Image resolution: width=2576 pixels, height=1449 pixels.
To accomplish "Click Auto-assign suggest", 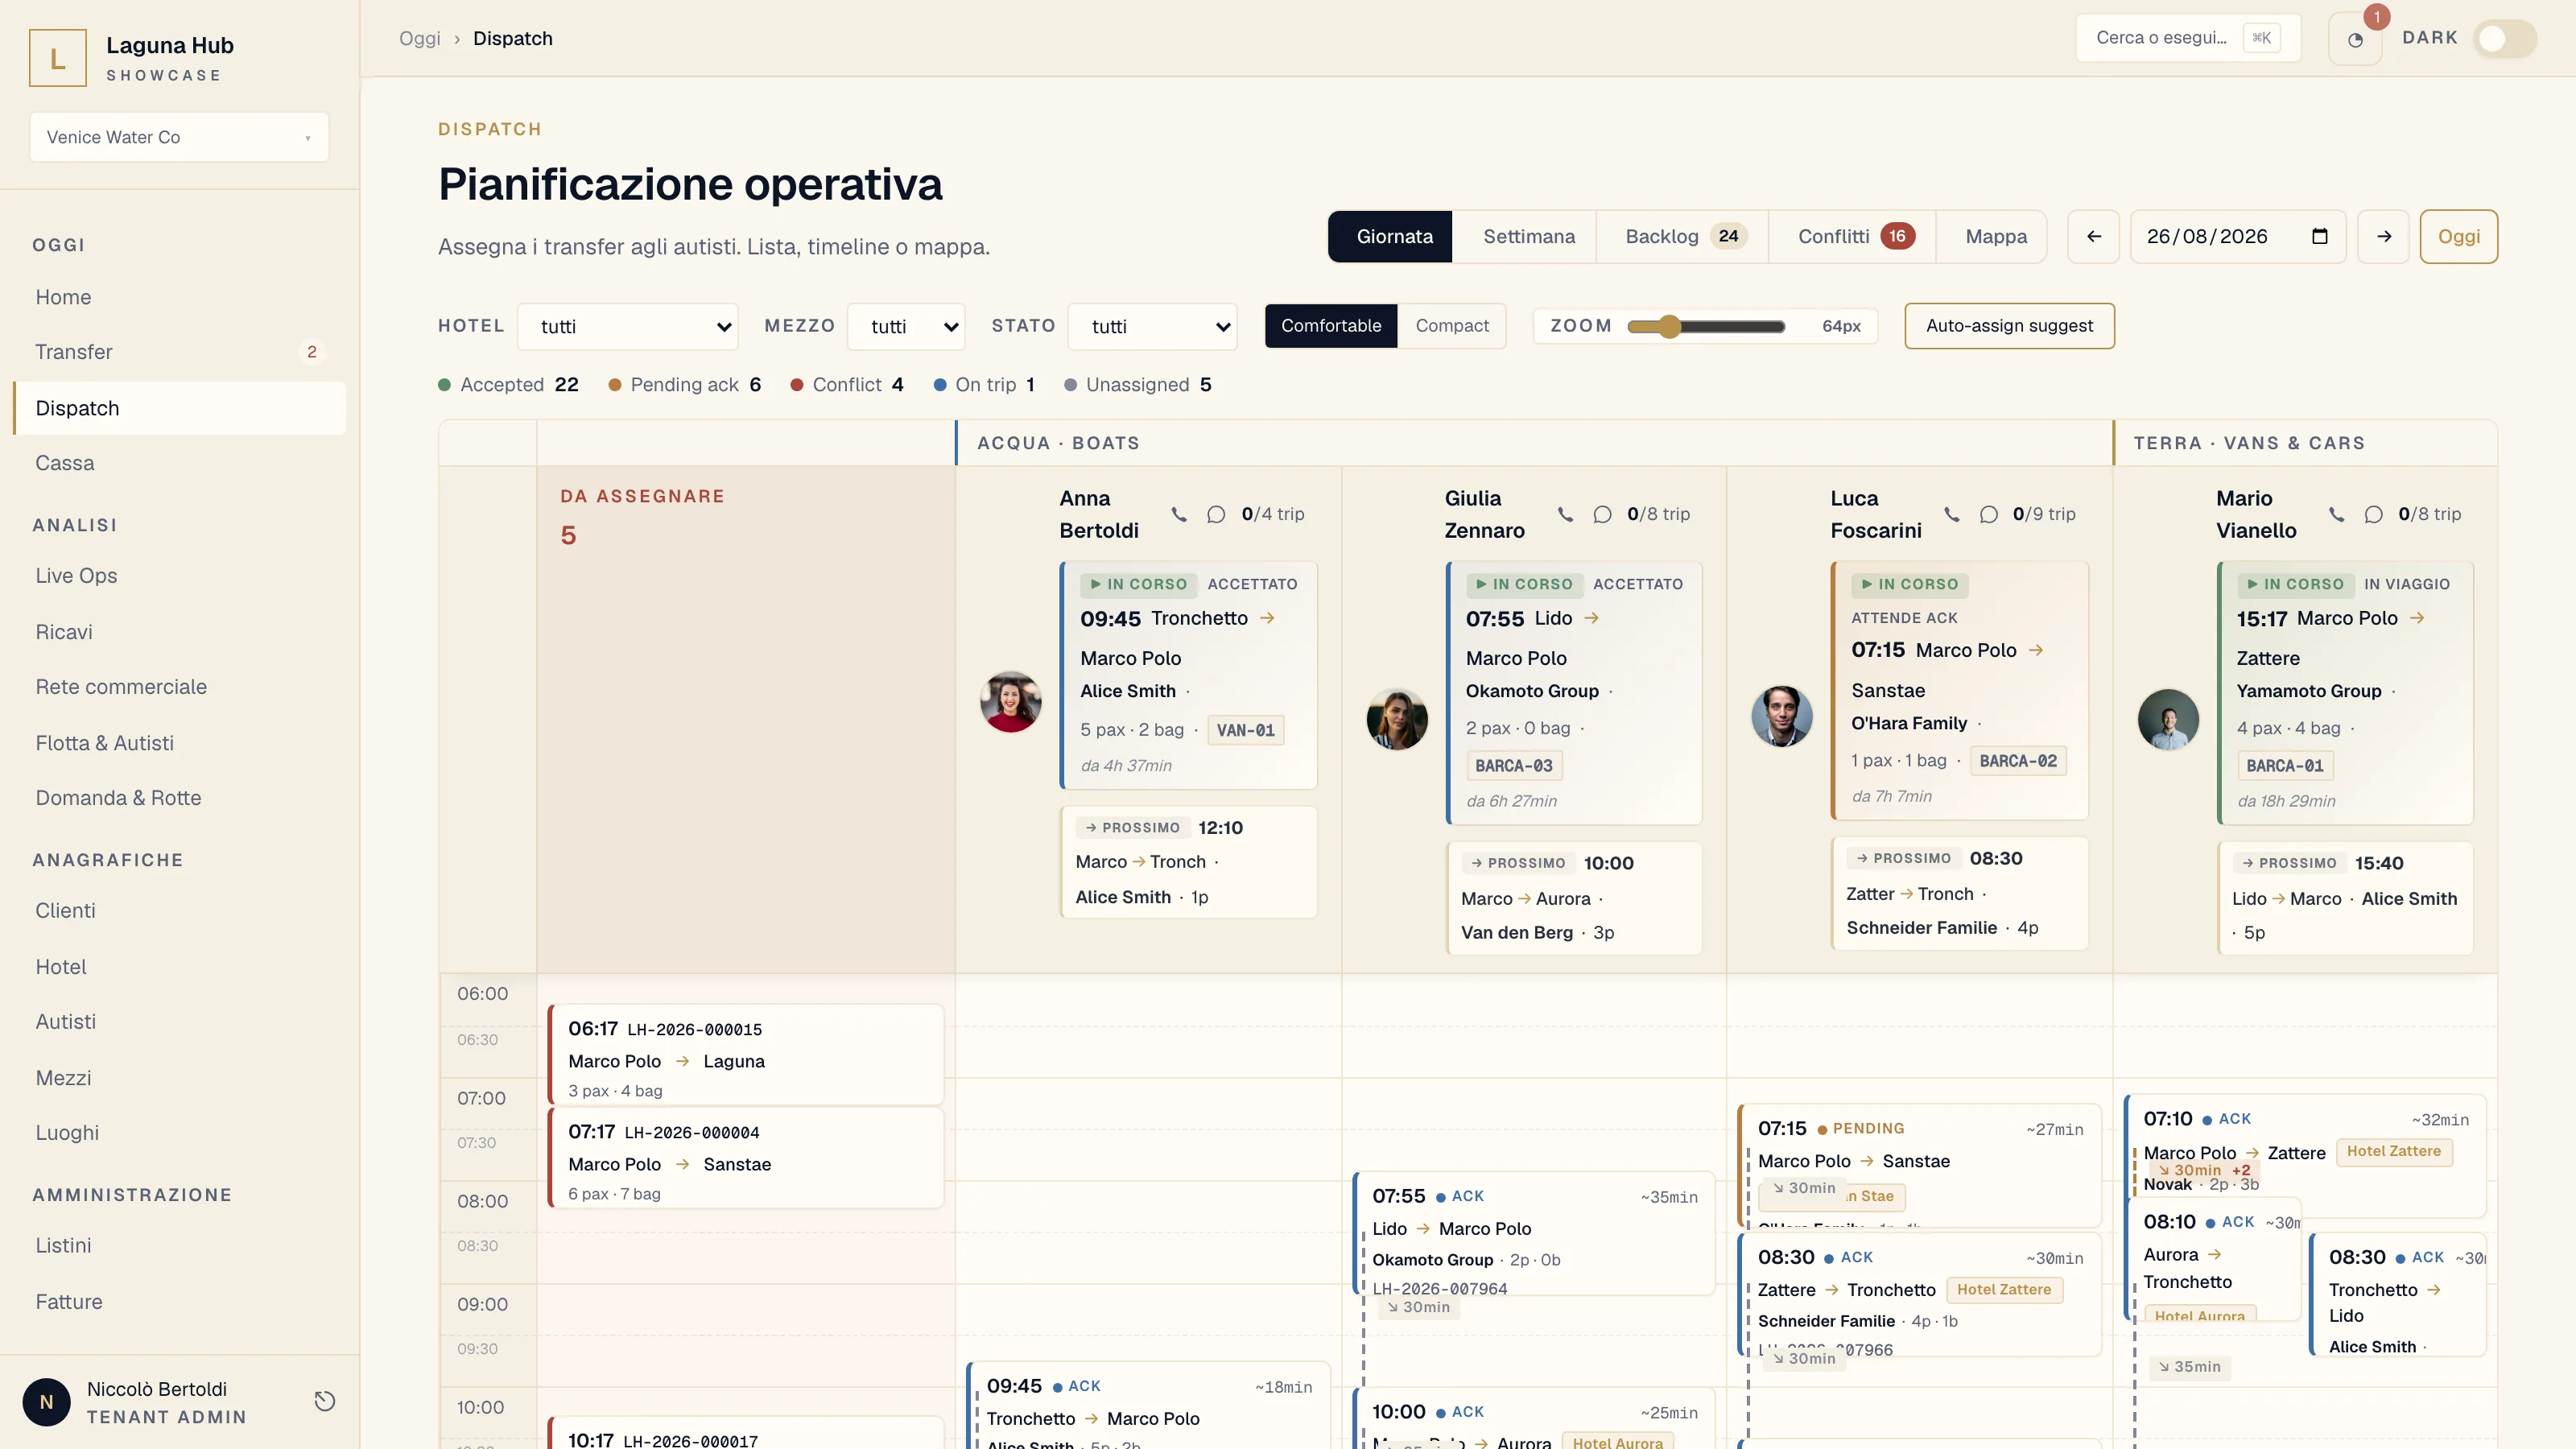I will (x=2009, y=326).
